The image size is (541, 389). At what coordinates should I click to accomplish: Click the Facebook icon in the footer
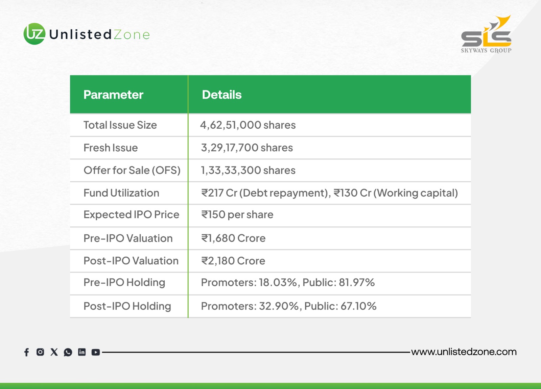pos(27,352)
